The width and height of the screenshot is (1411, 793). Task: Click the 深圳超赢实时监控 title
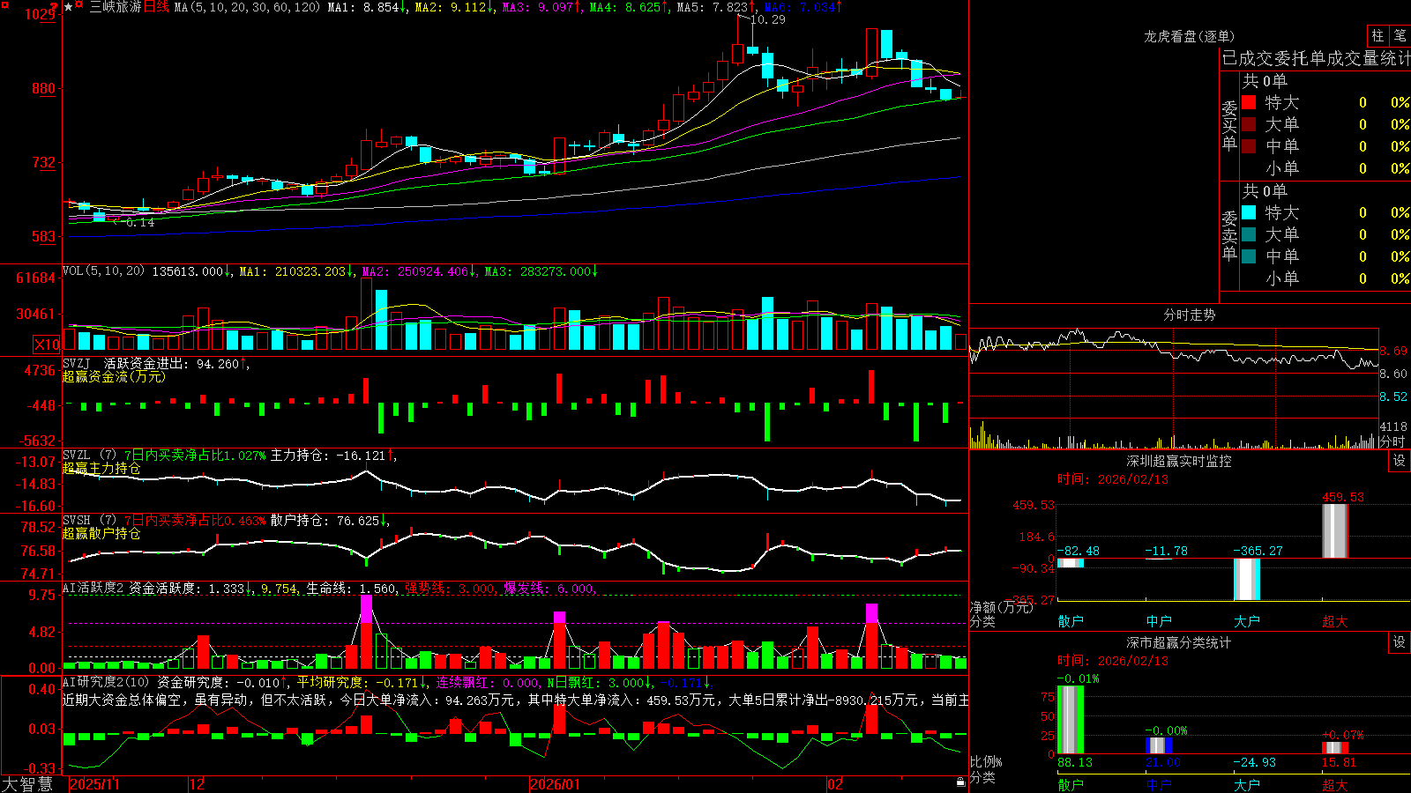[x=1179, y=461]
